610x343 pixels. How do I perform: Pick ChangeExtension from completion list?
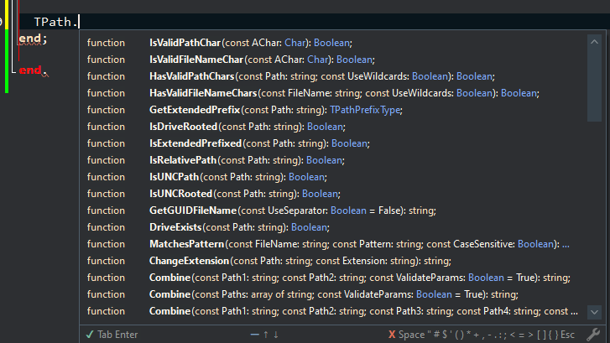pyautogui.click(x=187, y=261)
